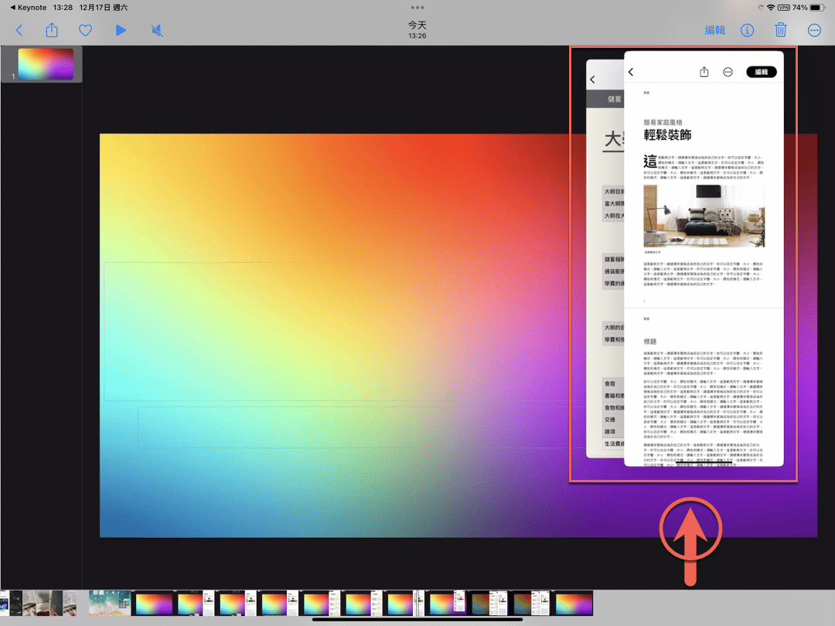Tap the VPN indicator in status bar
835x626 pixels.
point(783,8)
